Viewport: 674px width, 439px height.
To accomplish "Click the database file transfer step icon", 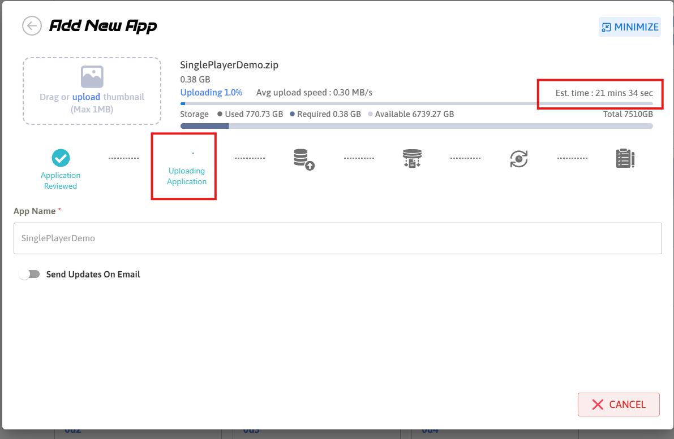I will (x=411, y=159).
